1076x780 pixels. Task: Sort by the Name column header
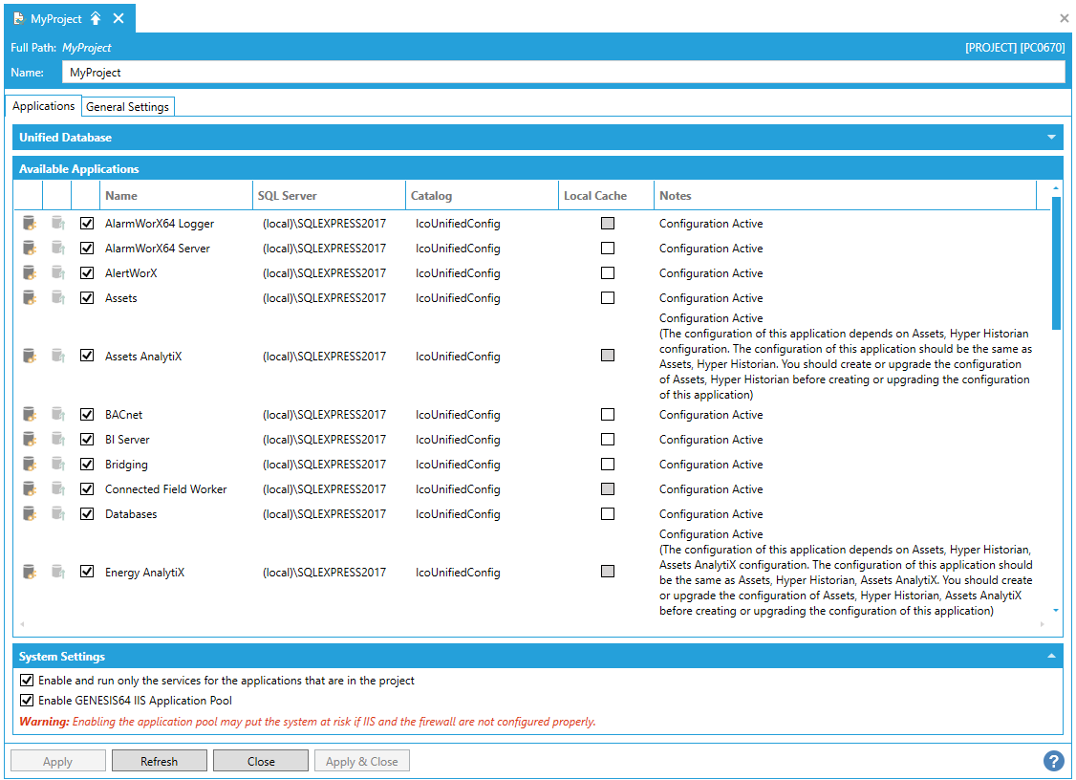[x=177, y=196]
